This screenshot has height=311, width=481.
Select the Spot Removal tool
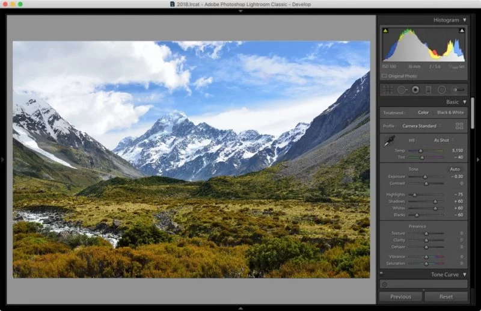401,90
